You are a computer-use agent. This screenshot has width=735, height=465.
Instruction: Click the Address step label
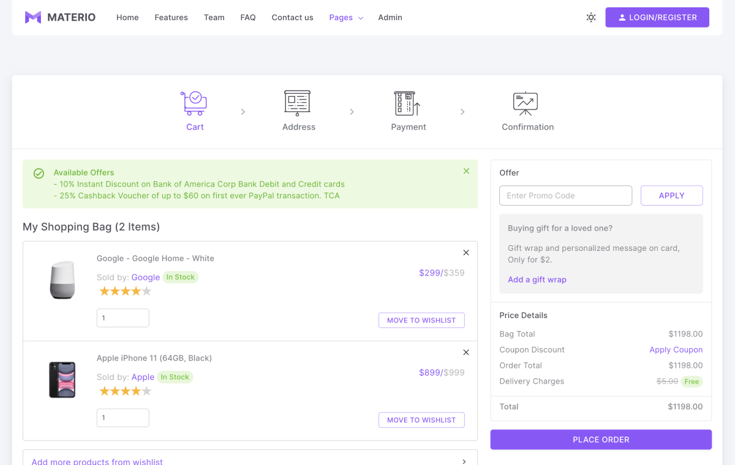pos(299,127)
